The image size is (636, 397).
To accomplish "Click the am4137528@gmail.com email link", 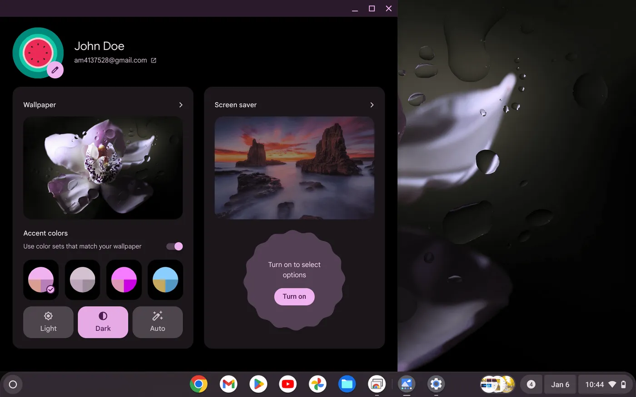I will point(110,60).
